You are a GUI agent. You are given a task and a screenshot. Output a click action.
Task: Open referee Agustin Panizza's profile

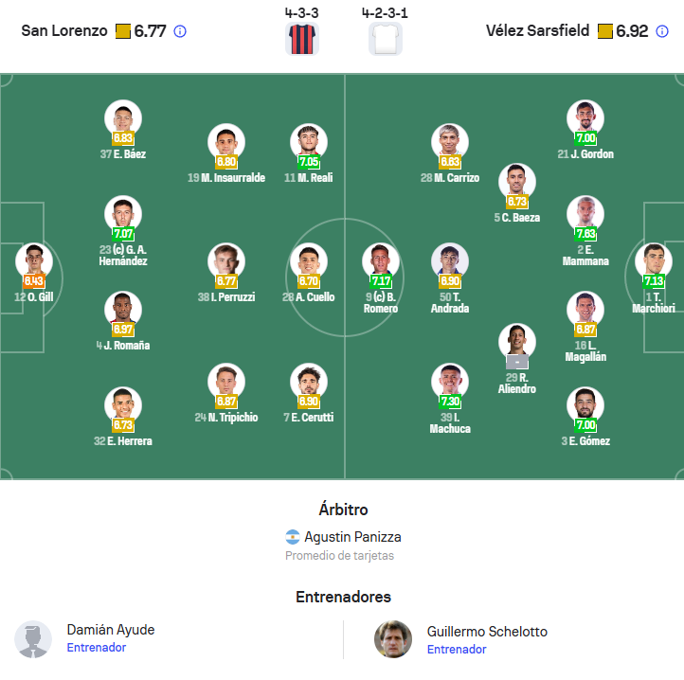click(x=352, y=537)
